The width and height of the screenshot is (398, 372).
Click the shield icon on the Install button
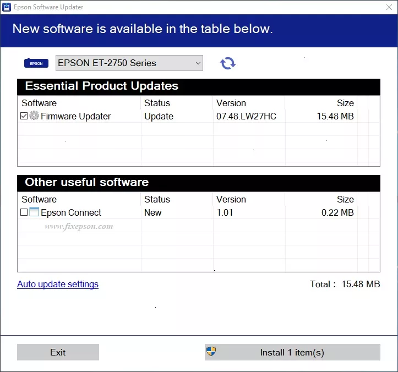click(x=211, y=352)
